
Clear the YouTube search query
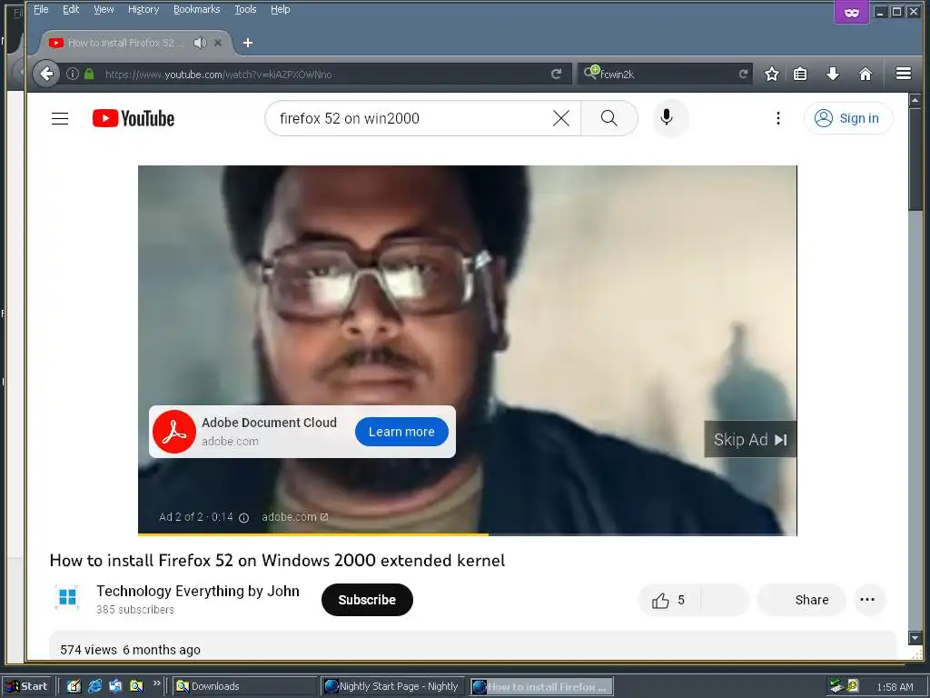pos(561,118)
